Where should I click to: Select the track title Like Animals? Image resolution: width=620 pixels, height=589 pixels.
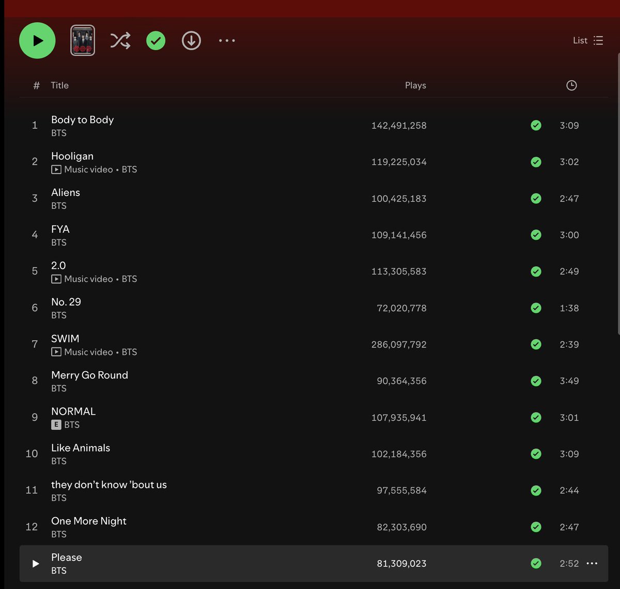click(x=81, y=448)
